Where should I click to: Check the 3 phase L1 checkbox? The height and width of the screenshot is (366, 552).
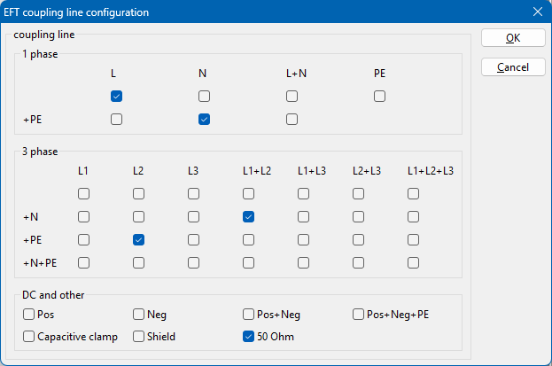[83, 193]
